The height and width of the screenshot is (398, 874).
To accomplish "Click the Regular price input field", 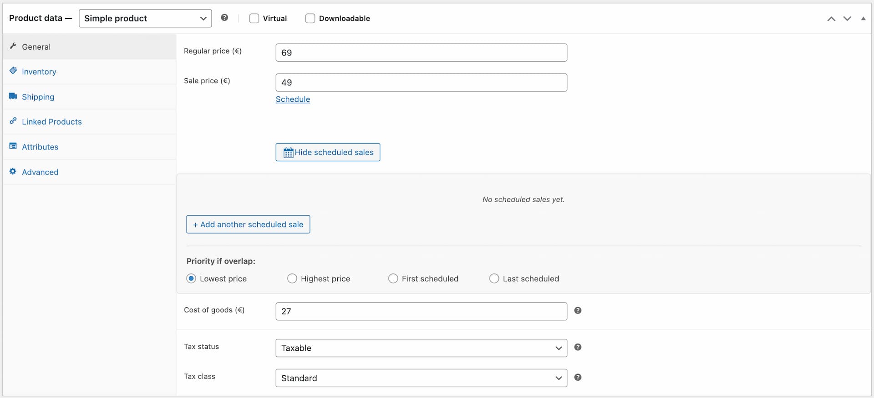I will 422,53.
